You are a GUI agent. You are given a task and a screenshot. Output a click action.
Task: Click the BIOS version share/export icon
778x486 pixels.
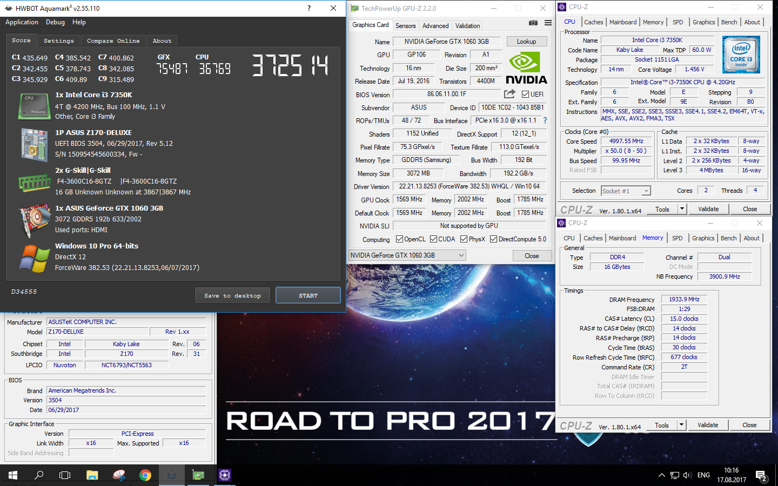[x=509, y=94]
